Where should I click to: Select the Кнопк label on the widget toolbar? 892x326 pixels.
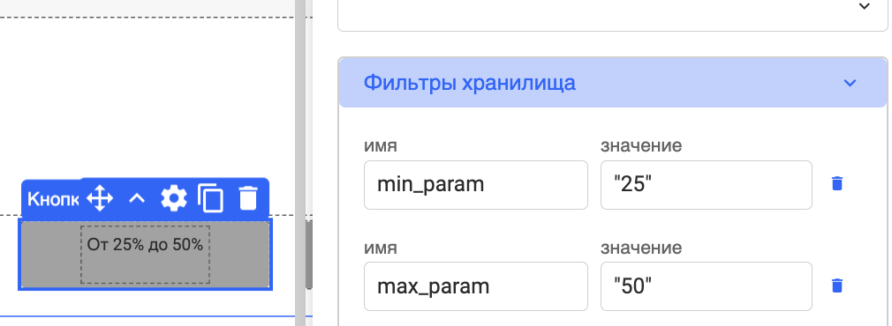click(53, 199)
